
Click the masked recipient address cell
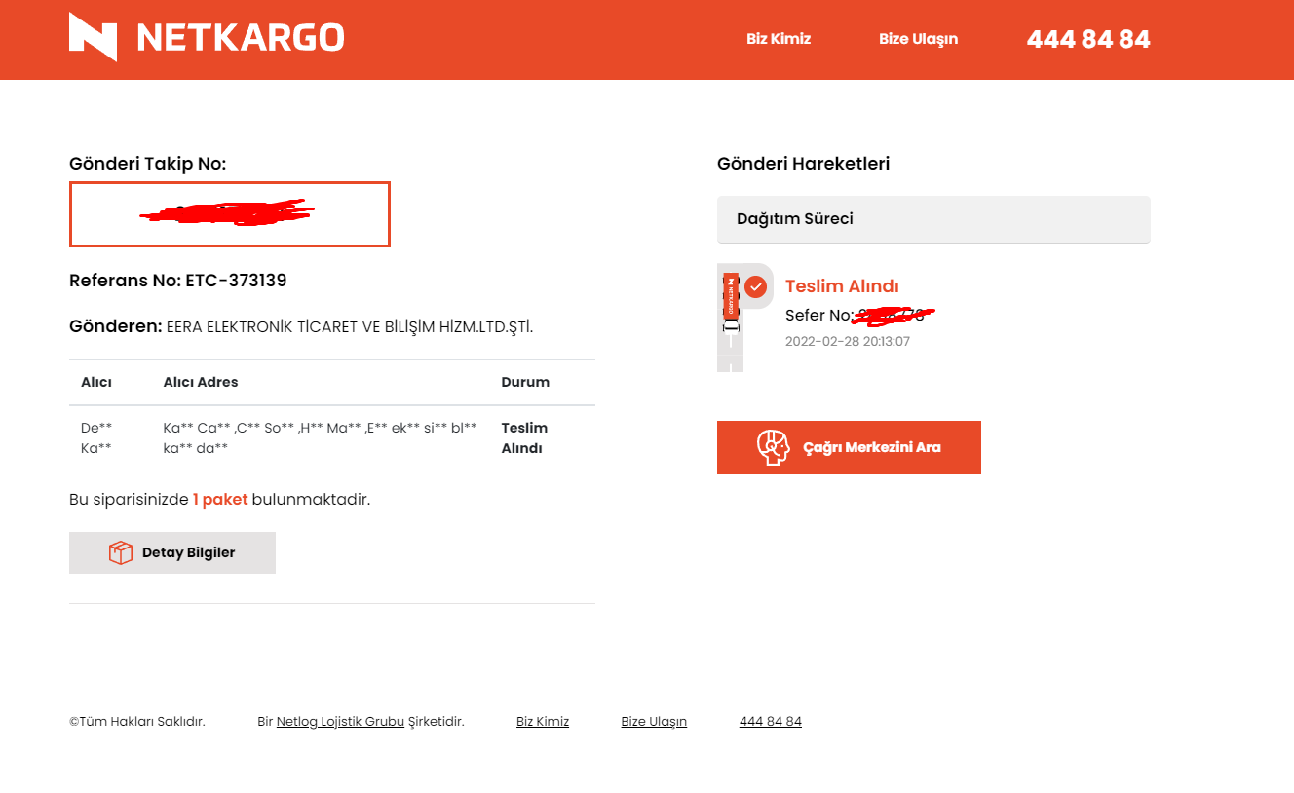(x=321, y=438)
